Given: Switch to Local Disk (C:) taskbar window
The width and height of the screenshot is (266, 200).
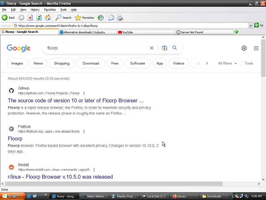Looking at the screenshot, I should pyautogui.click(x=154, y=196).
